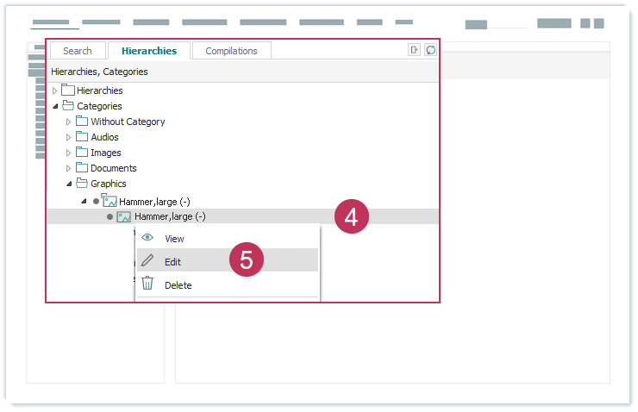The height and width of the screenshot is (412, 638).
Task: Click the export icon beside refresh
Action: tap(415, 50)
